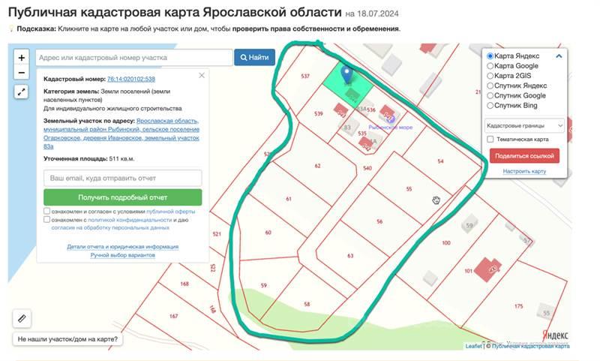Zoom out with the minus button
Image resolution: width=600 pixels, height=361 pixels.
click(21, 73)
